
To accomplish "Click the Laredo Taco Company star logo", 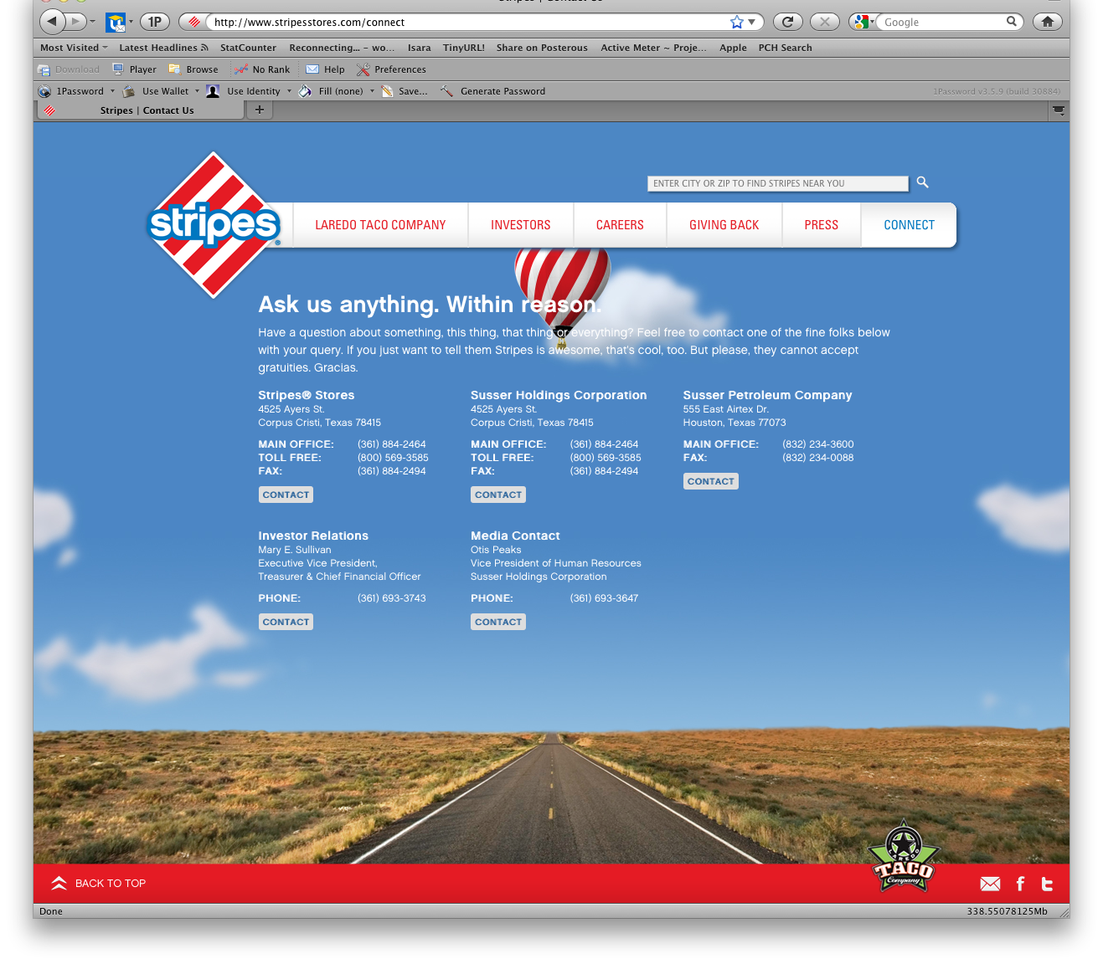I will coord(903,855).
